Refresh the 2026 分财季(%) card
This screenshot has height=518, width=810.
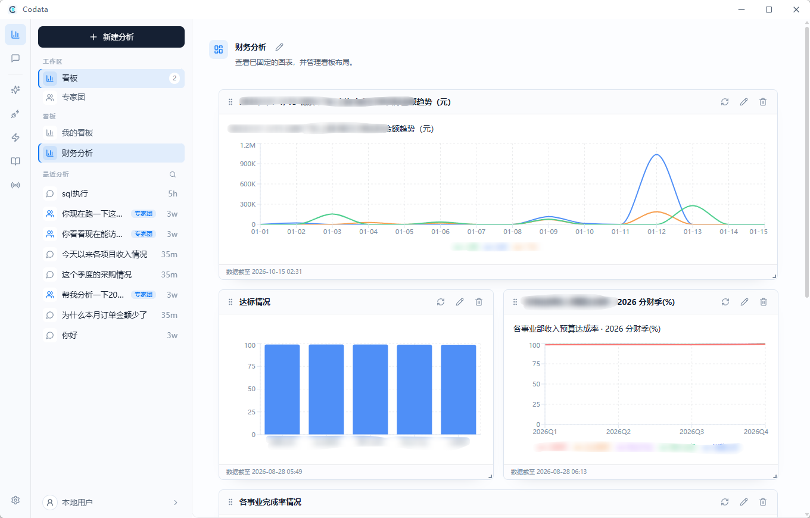725,302
